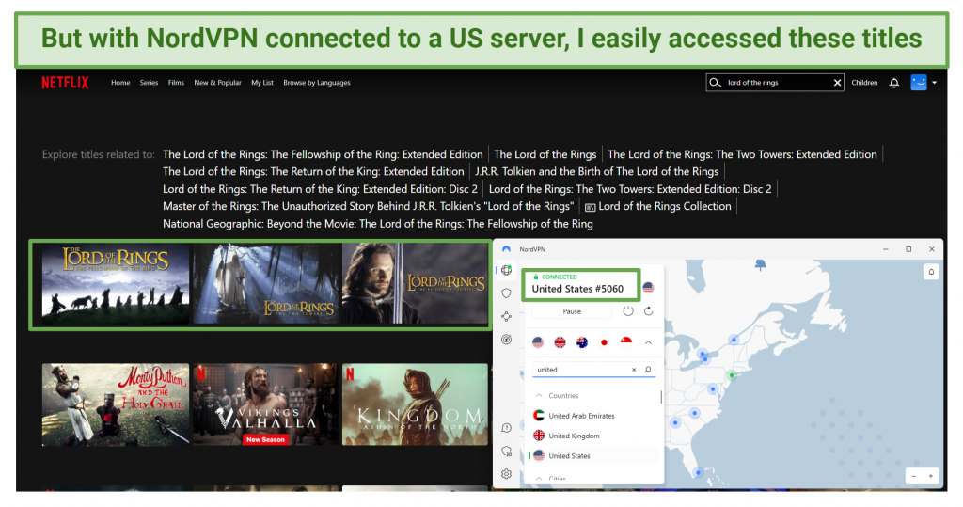The width and height of the screenshot is (963, 507).
Task: Select the UK flag quick connect
Action: pyautogui.click(x=560, y=342)
